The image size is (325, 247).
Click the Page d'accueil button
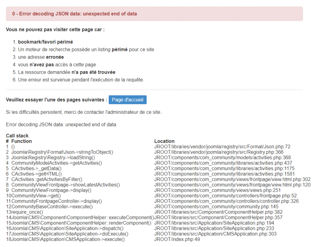(x=128, y=100)
